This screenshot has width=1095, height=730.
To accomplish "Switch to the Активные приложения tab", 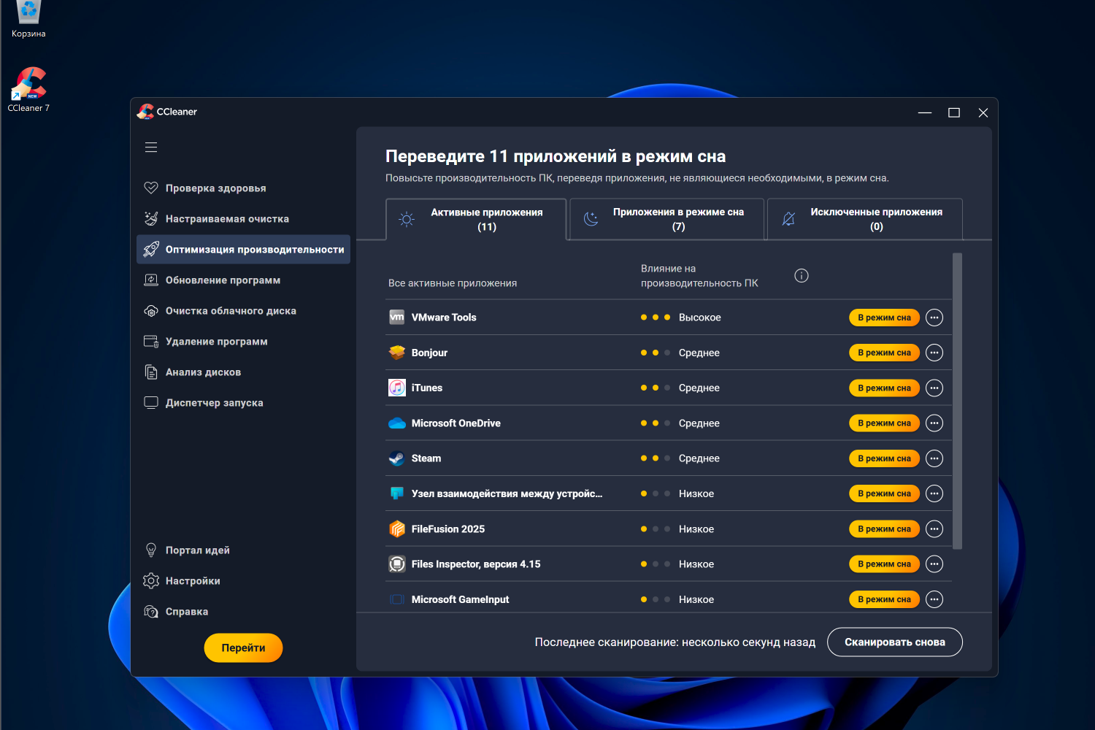I will click(476, 219).
